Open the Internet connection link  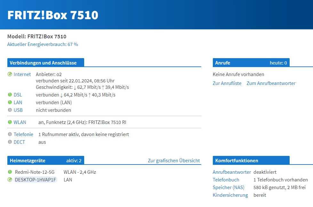22,74
